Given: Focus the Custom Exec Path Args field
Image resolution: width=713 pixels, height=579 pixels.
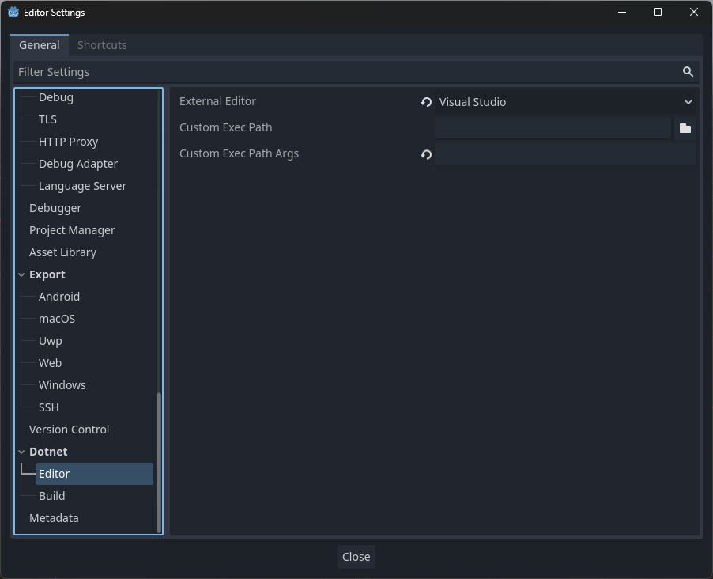Looking at the screenshot, I should [565, 154].
